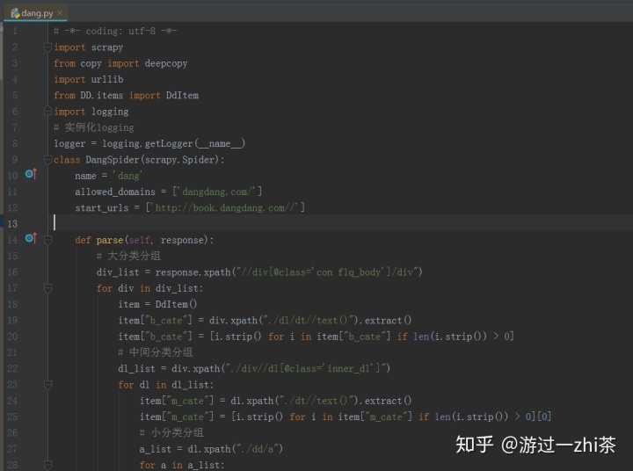Collapse the DangSpider class fold at line 9
The image size is (633, 471).
point(47,159)
